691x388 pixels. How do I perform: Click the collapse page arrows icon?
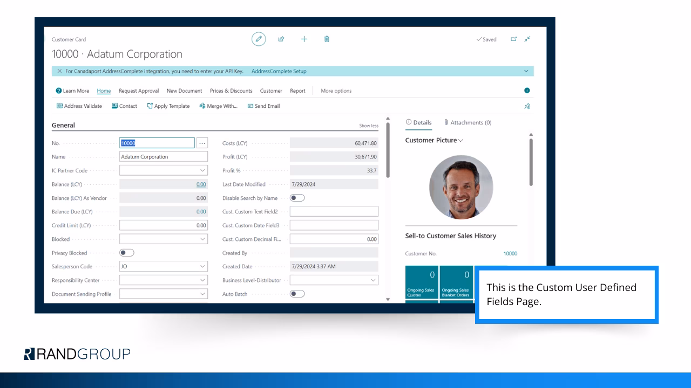pos(527,39)
